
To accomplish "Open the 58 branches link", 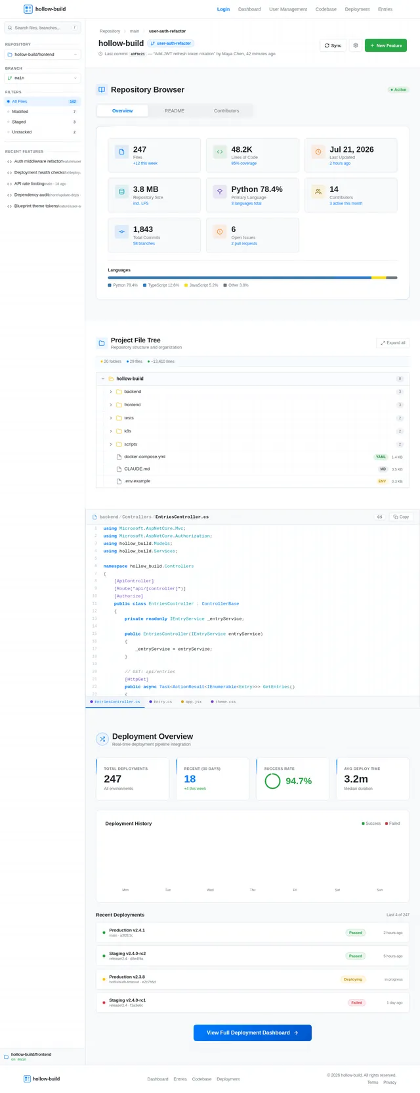I will point(144,244).
